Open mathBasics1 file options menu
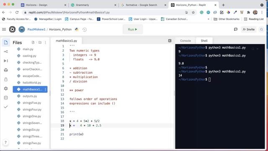Viewport: 268px width, 151px height. tap(45, 89)
